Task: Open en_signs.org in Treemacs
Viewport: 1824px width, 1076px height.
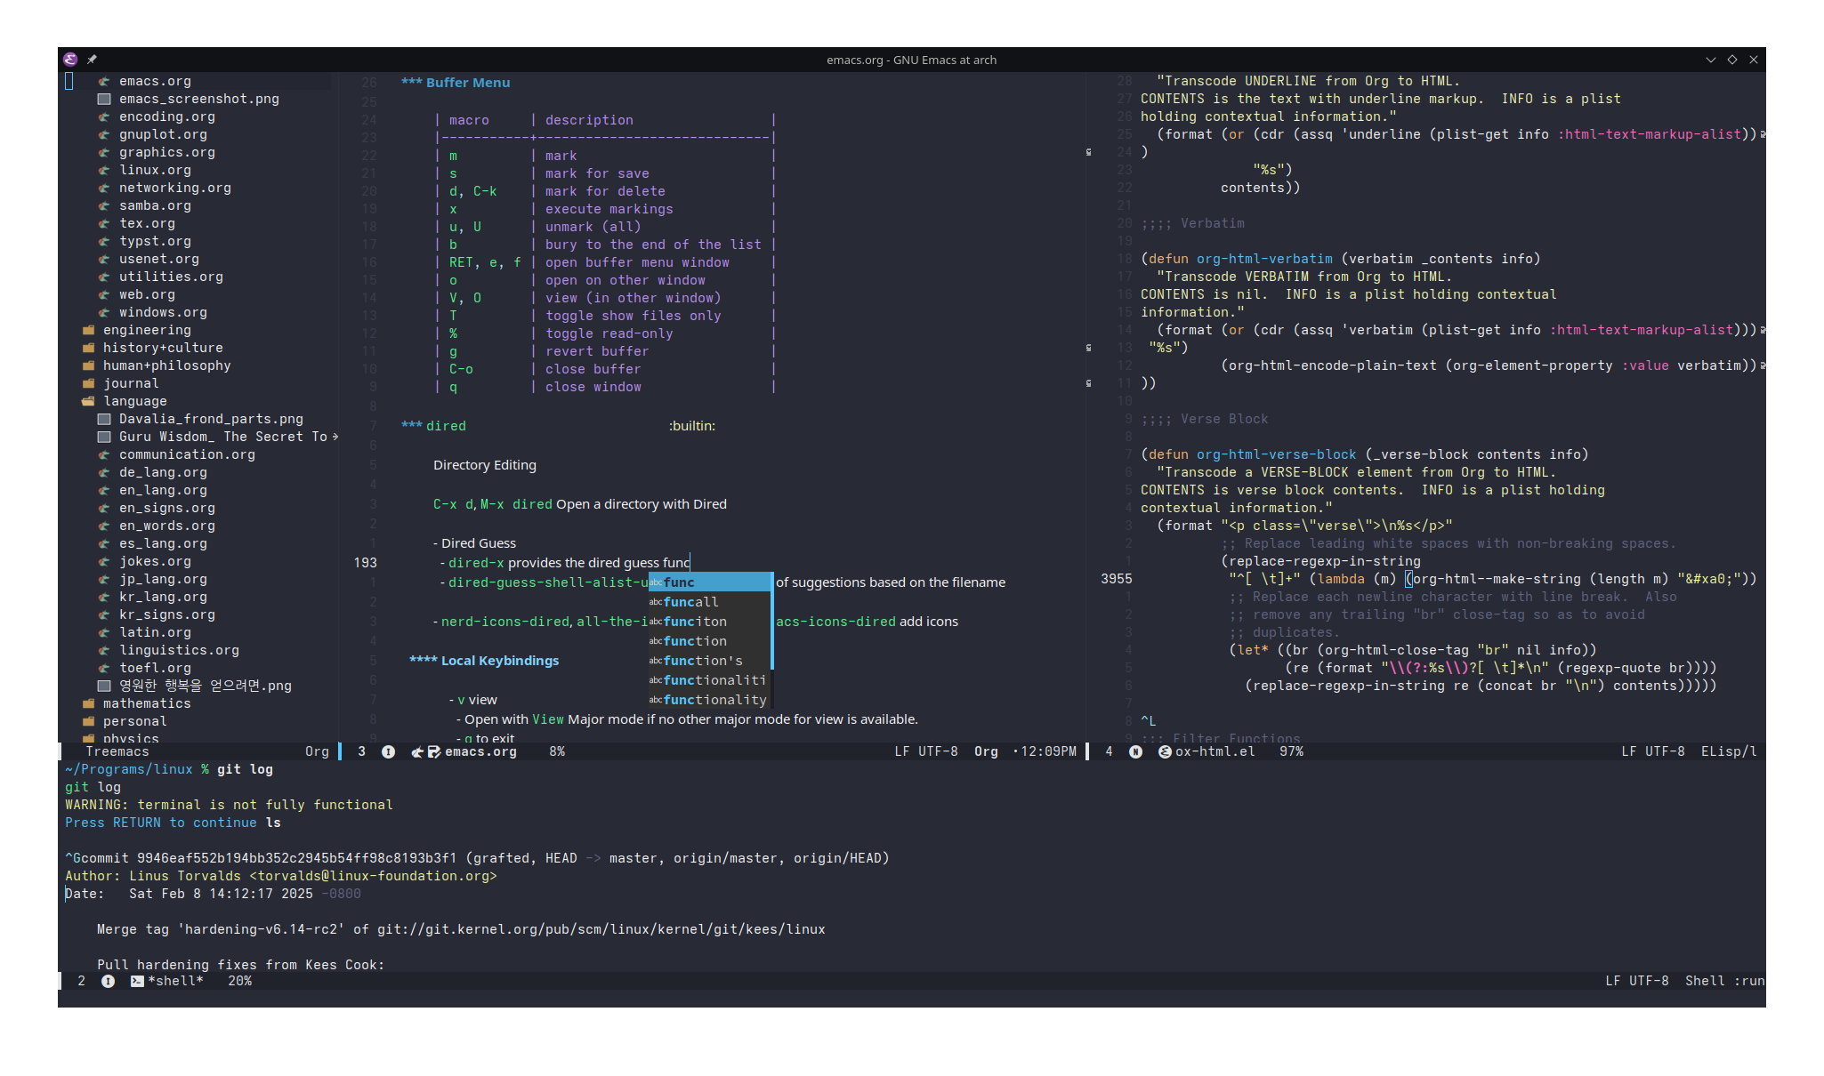Action: pyautogui.click(x=167, y=508)
